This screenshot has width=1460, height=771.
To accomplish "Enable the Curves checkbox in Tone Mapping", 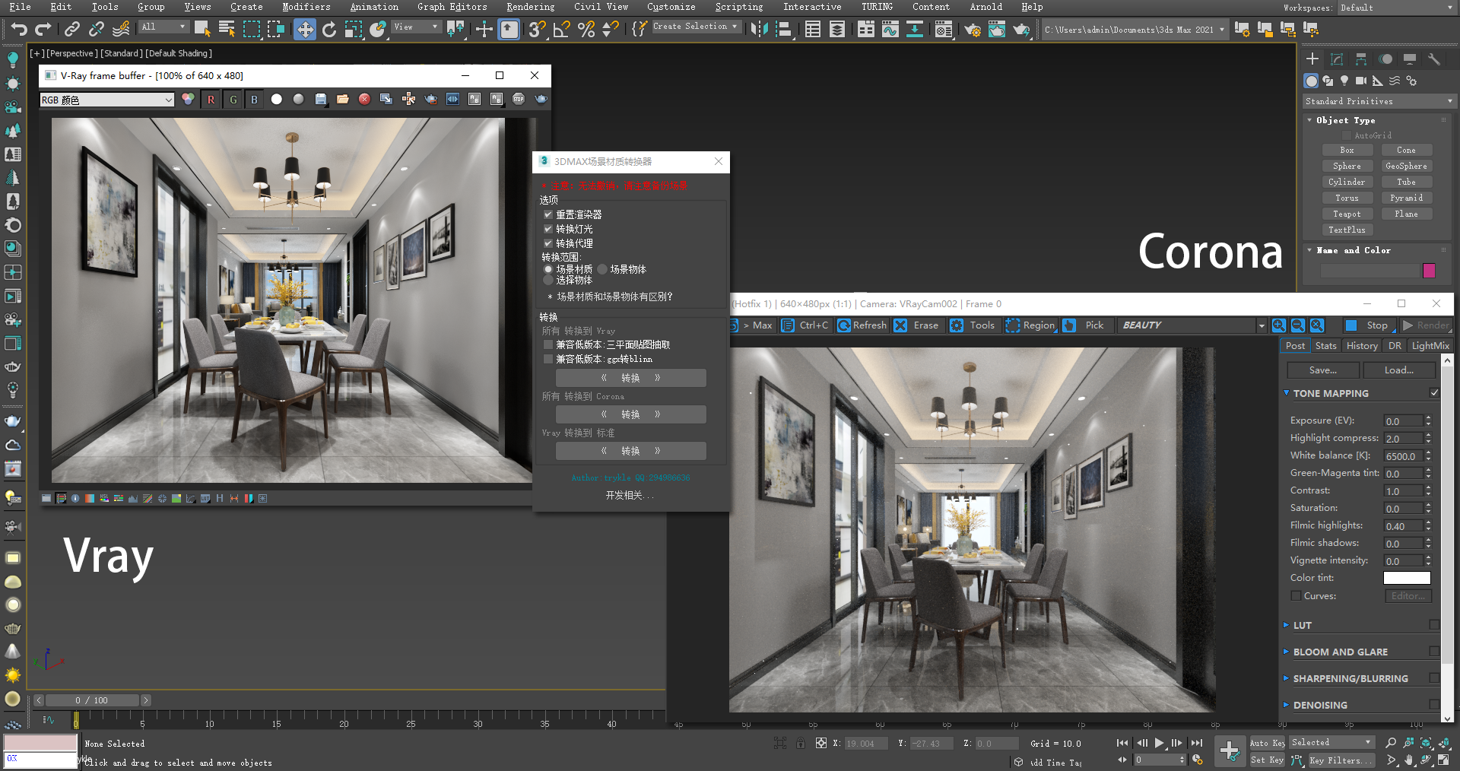I will 1296,596.
